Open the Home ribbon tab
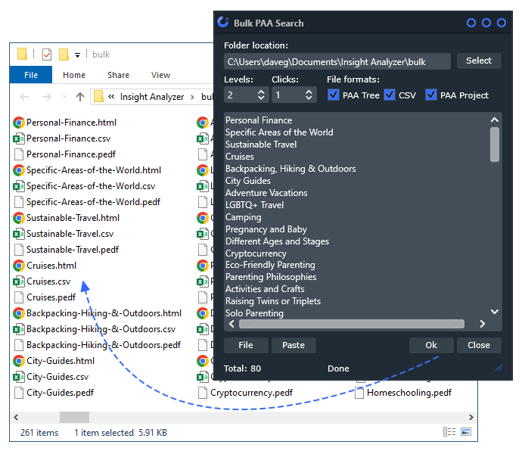 (x=74, y=75)
